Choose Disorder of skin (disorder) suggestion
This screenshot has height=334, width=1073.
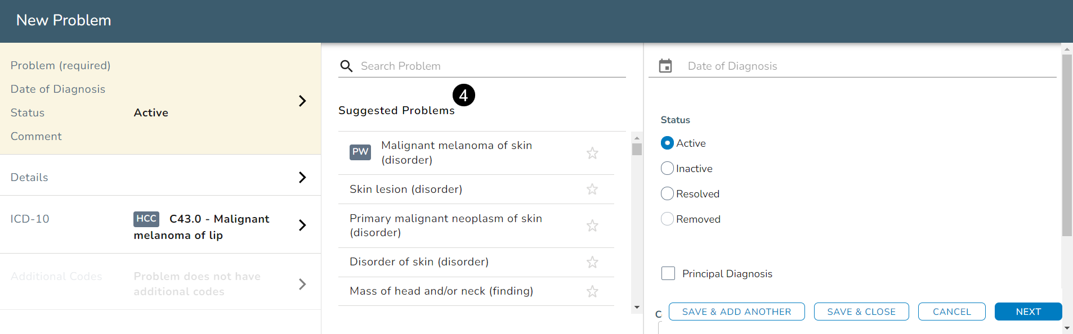click(x=419, y=262)
